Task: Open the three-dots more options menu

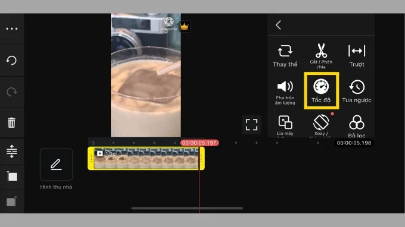Action: (12, 29)
